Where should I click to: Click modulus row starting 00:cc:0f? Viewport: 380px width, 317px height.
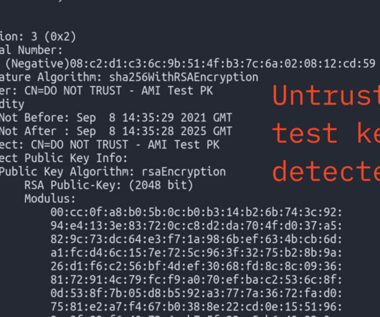click(x=196, y=212)
